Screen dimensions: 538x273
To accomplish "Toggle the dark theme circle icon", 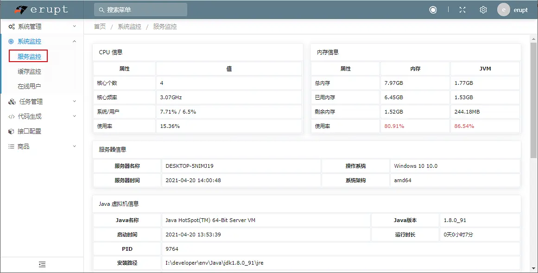I will point(433,9).
